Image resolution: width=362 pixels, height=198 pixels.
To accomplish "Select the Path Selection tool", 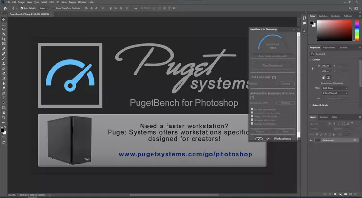I will [4, 103].
